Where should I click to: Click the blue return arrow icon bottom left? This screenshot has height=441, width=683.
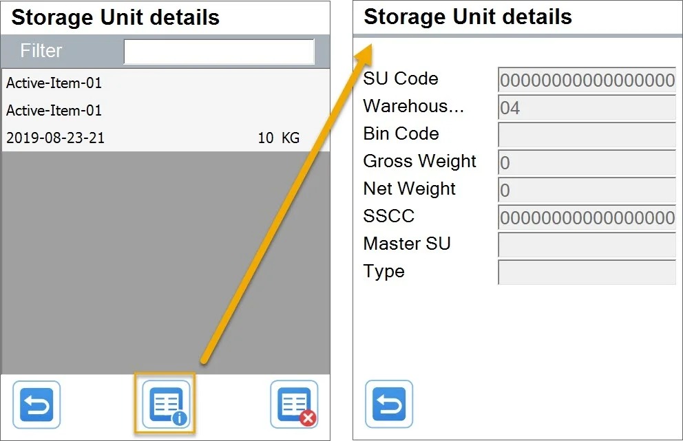[36, 405]
